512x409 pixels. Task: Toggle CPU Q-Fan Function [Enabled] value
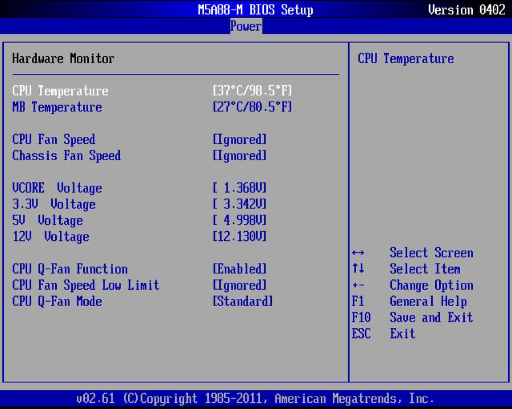click(x=240, y=269)
